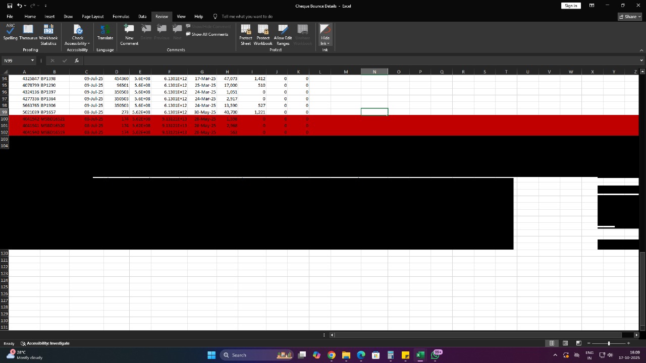
Task: Open the Hide Ink dropdown
Action: (326, 43)
